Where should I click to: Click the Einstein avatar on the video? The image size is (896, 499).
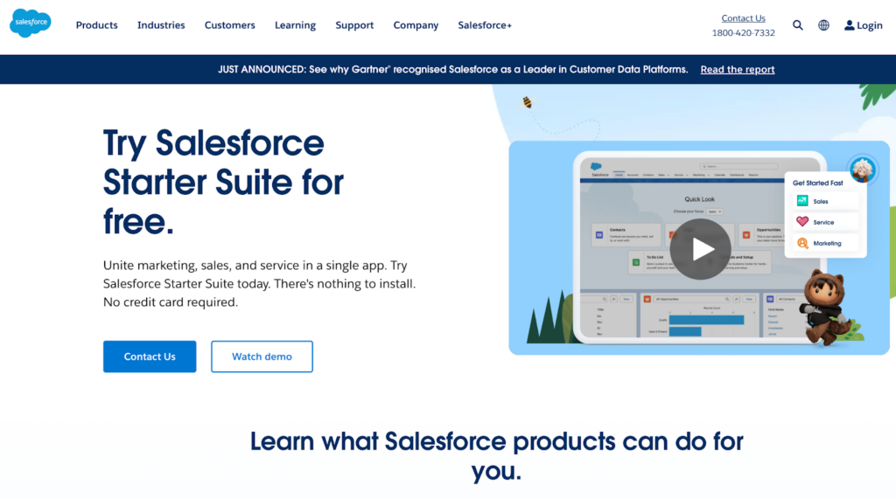(862, 169)
